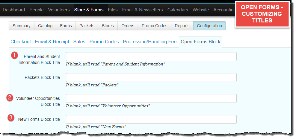The width and height of the screenshot is (296, 139).
Task: Open the Dashboard menu
Action: click(x=14, y=10)
